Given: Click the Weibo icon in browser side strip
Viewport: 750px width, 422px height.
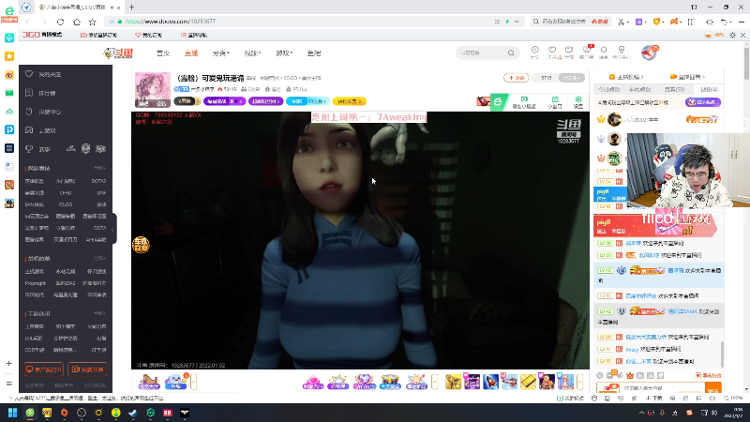Looking at the screenshot, I should [x=9, y=75].
